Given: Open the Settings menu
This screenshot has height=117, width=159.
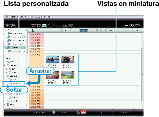Looking at the screenshot, I should (39, 17).
